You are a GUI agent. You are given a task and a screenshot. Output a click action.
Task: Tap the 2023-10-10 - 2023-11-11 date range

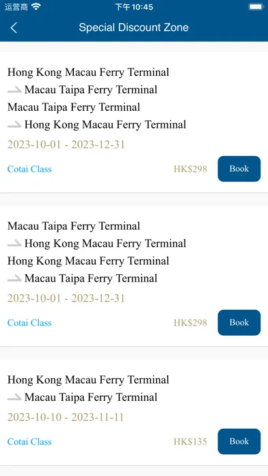click(66, 417)
